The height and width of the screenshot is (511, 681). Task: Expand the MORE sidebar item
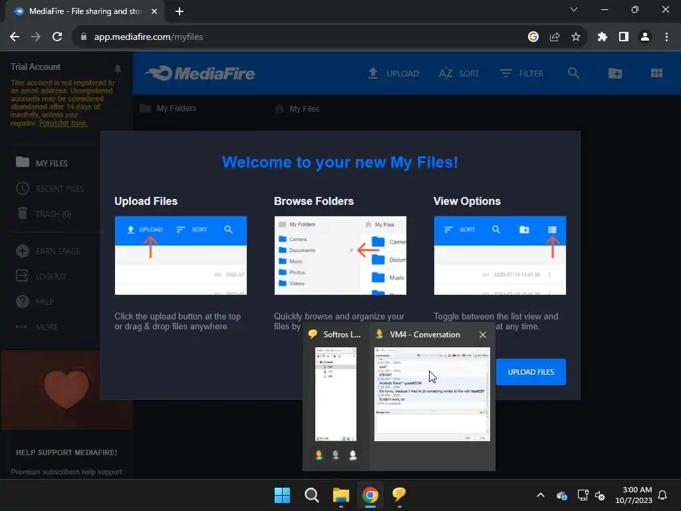click(37, 326)
